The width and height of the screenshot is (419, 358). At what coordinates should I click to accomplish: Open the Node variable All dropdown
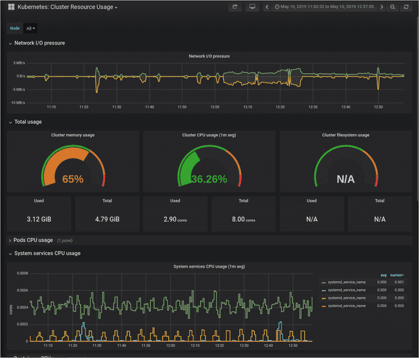point(30,28)
